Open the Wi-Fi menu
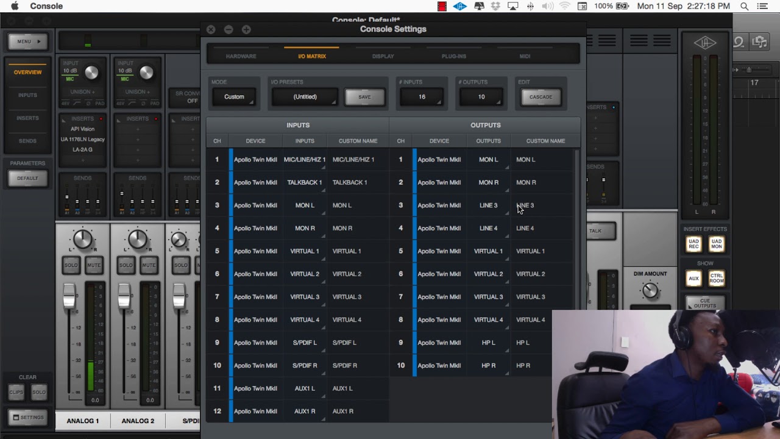 tap(565, 6)
